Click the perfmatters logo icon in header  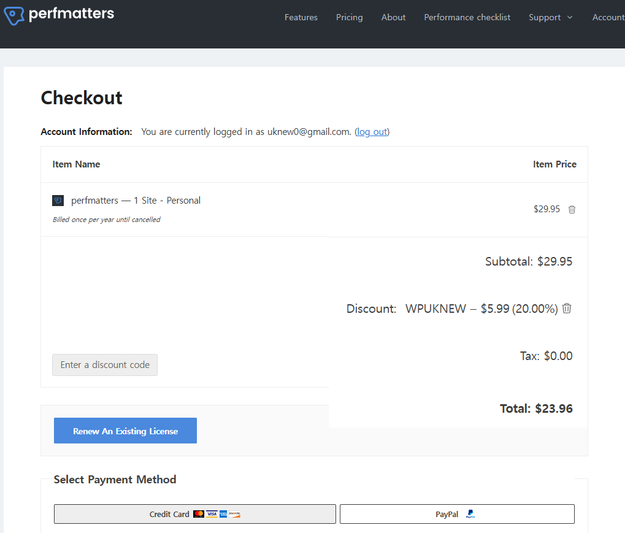[14, 15]
